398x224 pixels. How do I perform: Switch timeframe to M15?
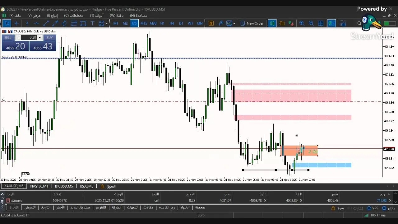click(x=144, y=23)
